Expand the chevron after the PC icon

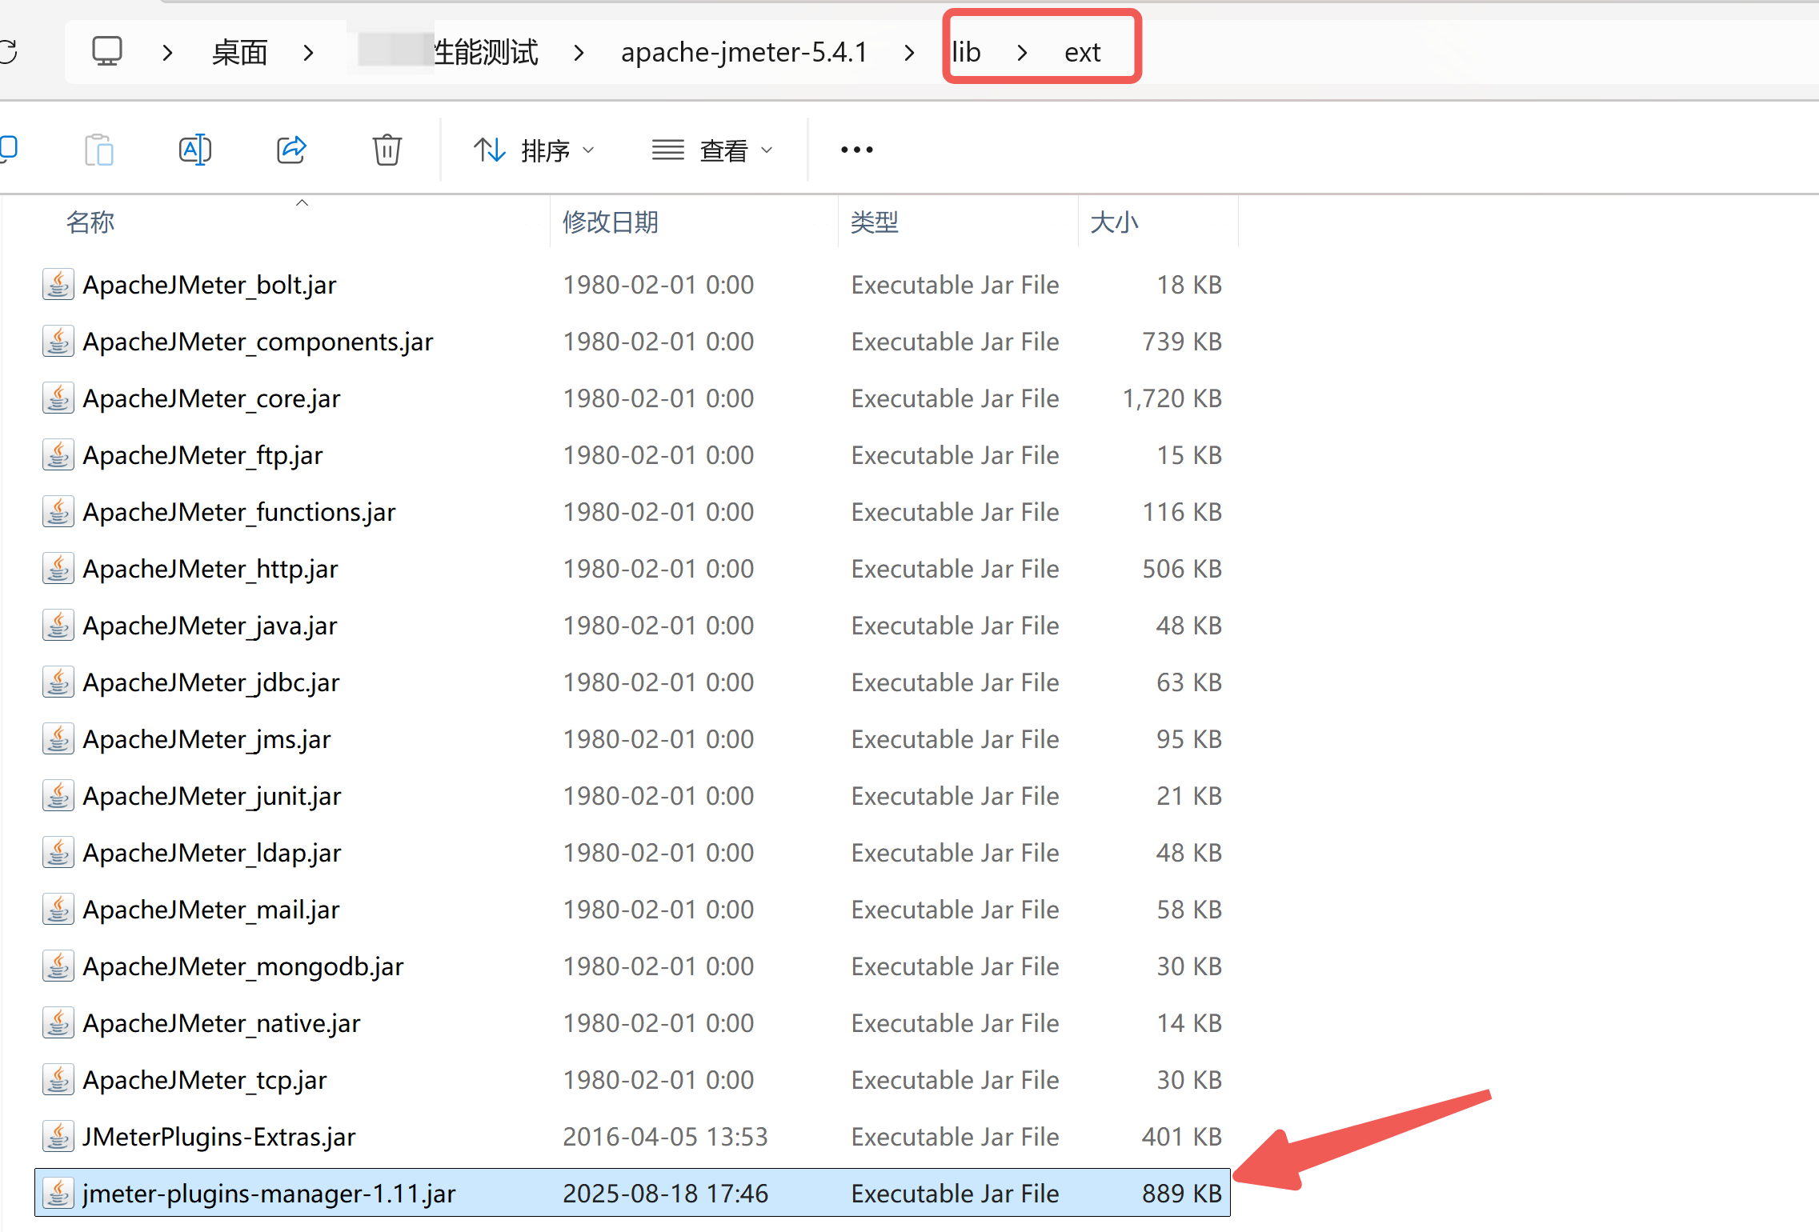(x=167, y=53)
